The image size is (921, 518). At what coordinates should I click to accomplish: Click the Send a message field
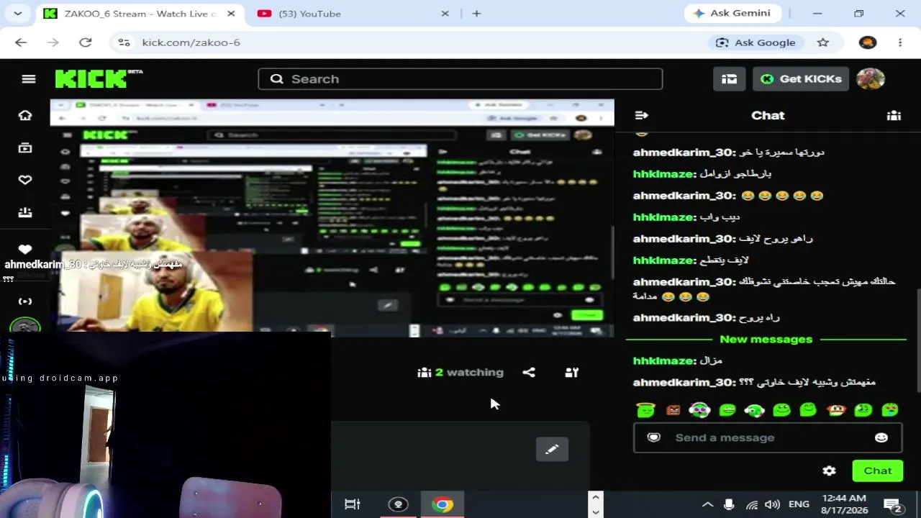768,437
